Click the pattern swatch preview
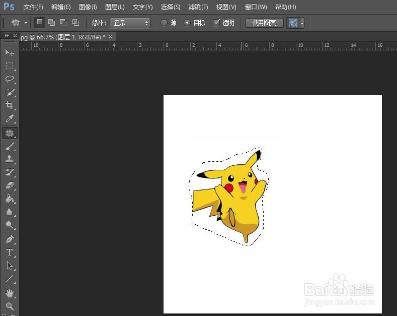Screen dimensions: 397x316 [293, 23]
